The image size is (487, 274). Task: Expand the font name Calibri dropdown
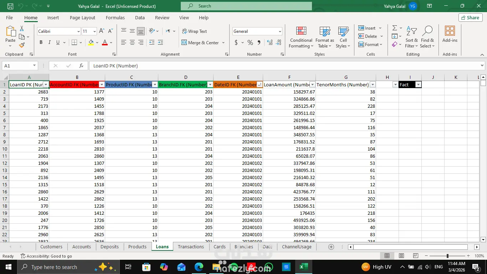click(x=78, y=31)
